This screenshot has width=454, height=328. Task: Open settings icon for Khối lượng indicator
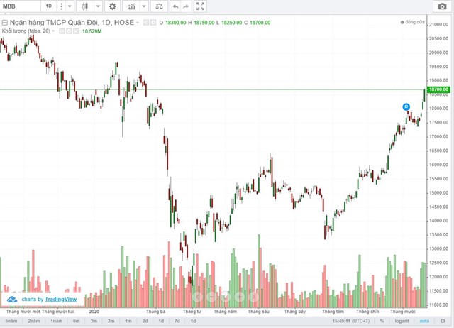(x=69, y=31)
